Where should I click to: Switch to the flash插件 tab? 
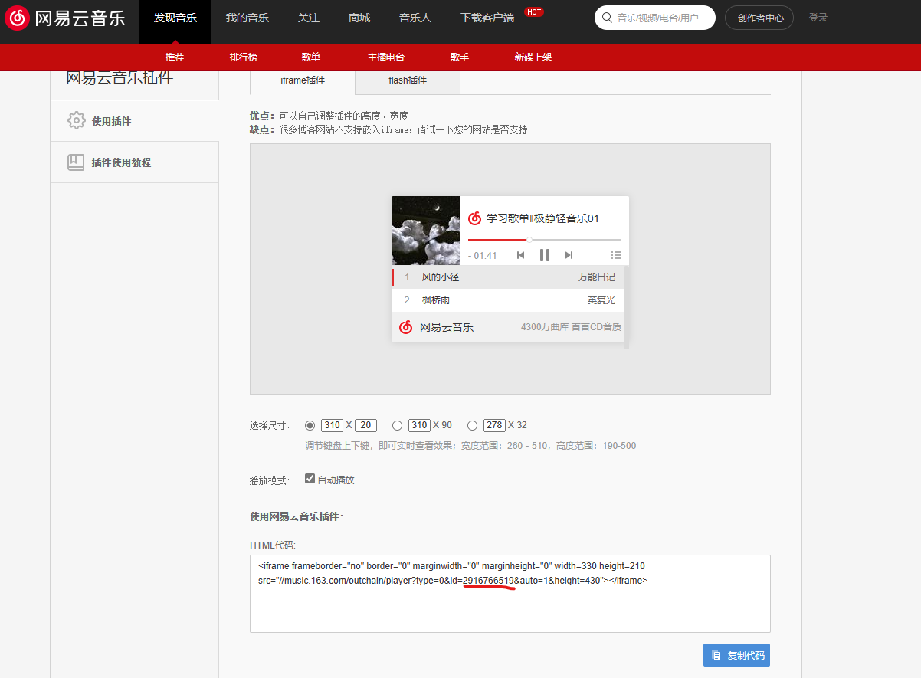click(408, 80)
